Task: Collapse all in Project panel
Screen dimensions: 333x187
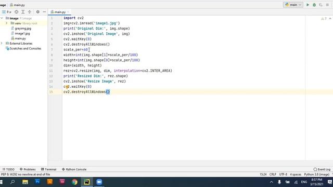Action: [x=30, y=12]
